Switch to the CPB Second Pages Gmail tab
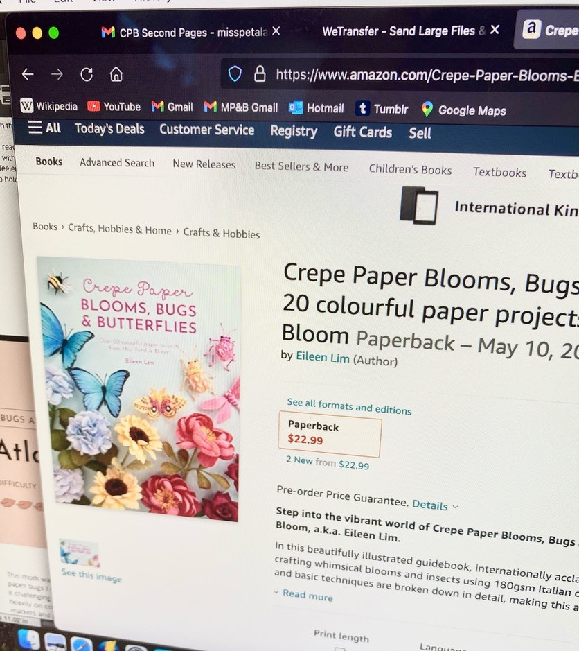The height and width of the screenshot is (651, 579). coord(184,32)
